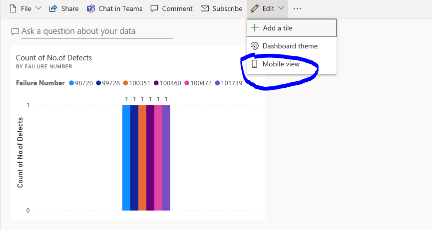Click the lavender purple chart bar
Viewport: 432px width, 230px height.
(x=166, y=158)
